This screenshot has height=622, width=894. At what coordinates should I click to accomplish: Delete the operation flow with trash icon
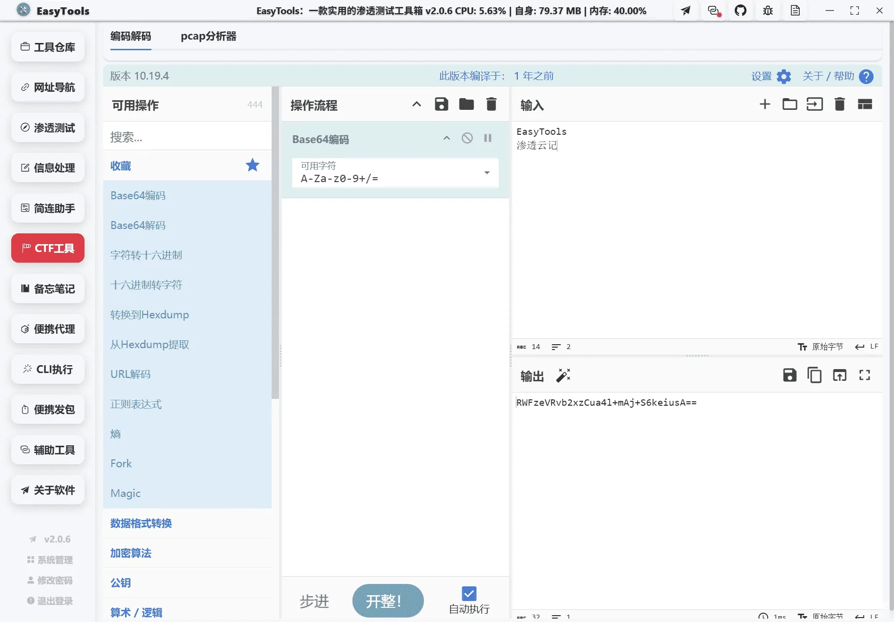point(491,104)
